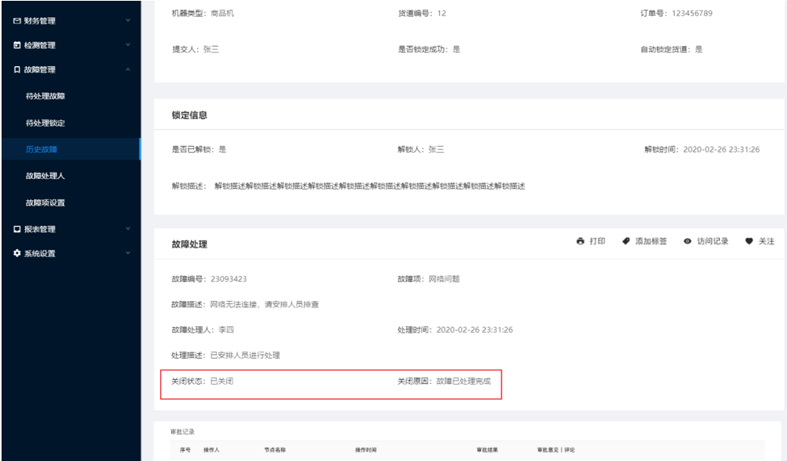This screenshot has height=461, width=787.
Task: Click the 机器类型 value 商品机
Action: [x=222, y=13]
